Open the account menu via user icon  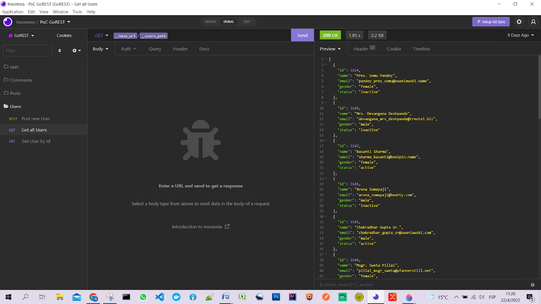pyautogui.click(x=533, y=22)
